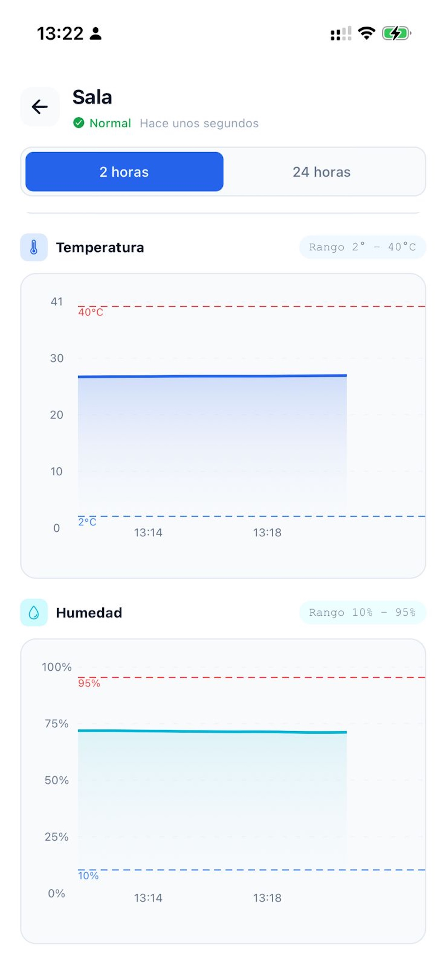Click the 2°C lower limit label

(87, 522)
